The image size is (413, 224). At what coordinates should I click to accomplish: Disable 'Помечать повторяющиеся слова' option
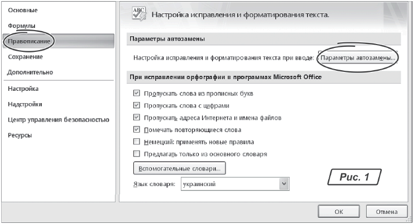click(137, 130)
